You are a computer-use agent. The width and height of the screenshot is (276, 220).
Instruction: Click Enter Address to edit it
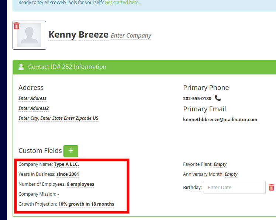(32, 98)
